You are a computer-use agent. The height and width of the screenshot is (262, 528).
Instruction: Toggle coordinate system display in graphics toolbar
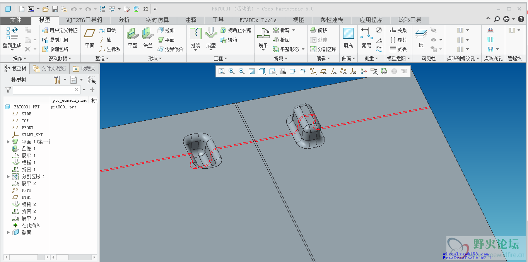[x=354, y=71]
